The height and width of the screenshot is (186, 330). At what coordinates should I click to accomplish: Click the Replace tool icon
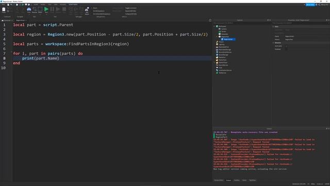35,10
